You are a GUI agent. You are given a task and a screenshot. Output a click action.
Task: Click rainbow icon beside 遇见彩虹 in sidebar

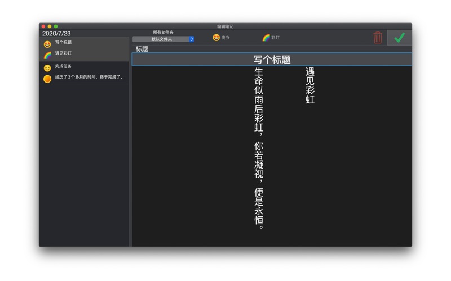47,55
